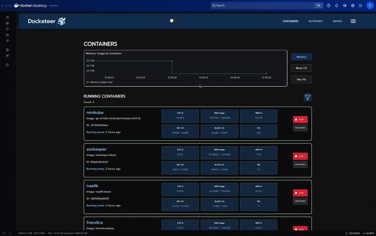Open the Volumes disk icon in sidebar
Viewport: 376px width, 236px height.
(7, 35)
